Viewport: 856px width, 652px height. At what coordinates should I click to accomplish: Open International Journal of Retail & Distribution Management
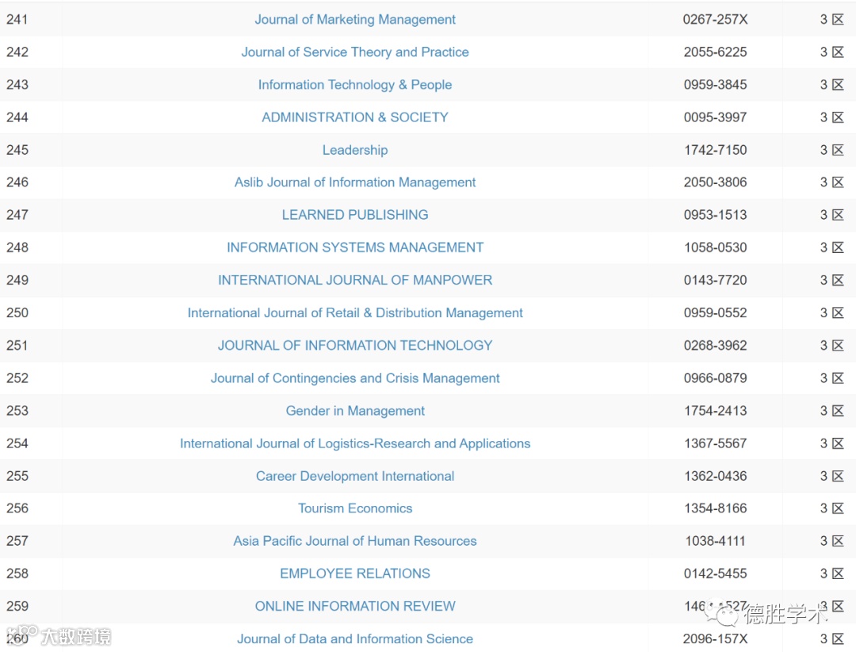click(x=355, y=313)
